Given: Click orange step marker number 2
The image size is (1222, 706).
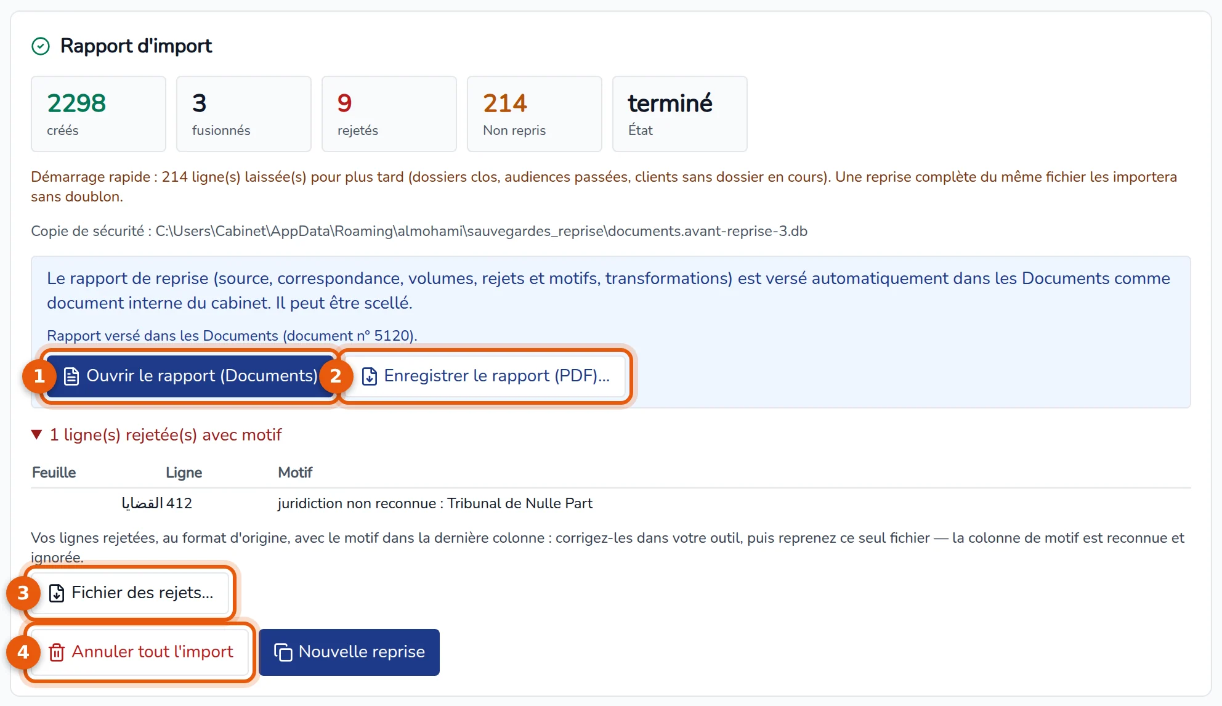Looking at the screenshot, I should point(336,376).
